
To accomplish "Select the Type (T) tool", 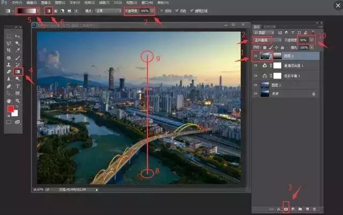I will (x=17, y=86).
